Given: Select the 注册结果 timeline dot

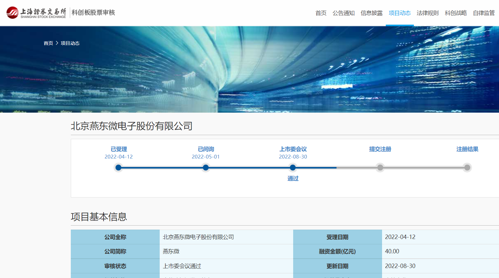Looking at the screenshot, I should coord(467,168).
